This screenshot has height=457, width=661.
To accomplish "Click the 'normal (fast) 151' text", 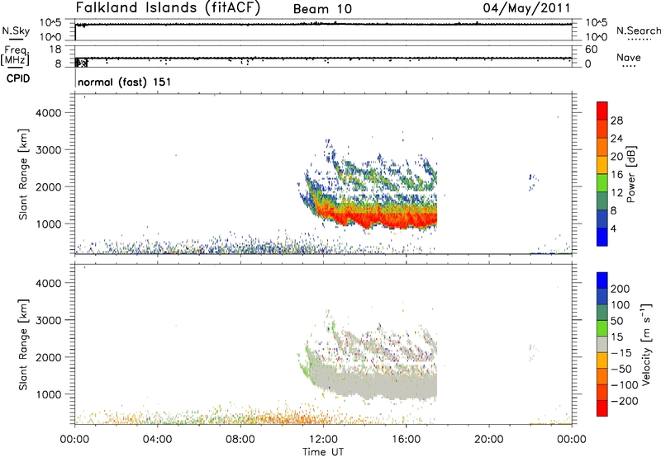I will coord(125,82).
